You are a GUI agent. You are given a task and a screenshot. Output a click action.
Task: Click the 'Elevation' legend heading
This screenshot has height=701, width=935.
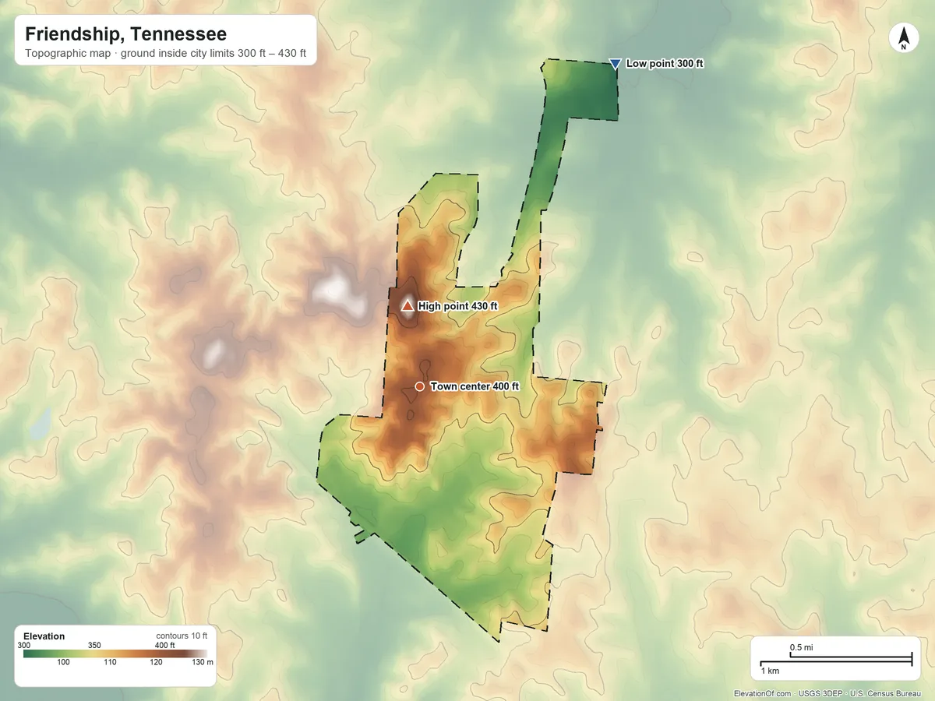(44, 636)
